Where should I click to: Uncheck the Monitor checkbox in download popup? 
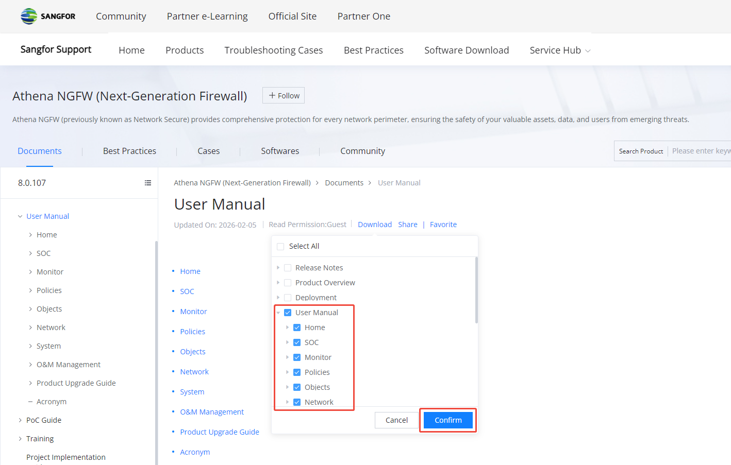point(297,357)
